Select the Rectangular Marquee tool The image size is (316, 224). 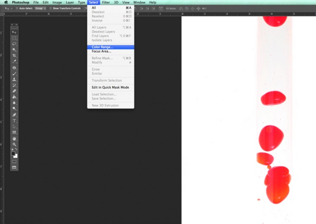click(14, 38)
